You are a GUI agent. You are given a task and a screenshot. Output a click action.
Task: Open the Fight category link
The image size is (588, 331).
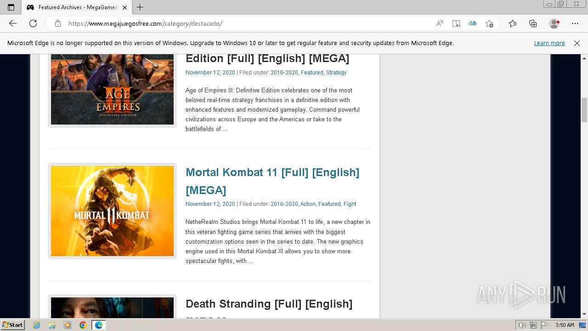coord(350,204)
